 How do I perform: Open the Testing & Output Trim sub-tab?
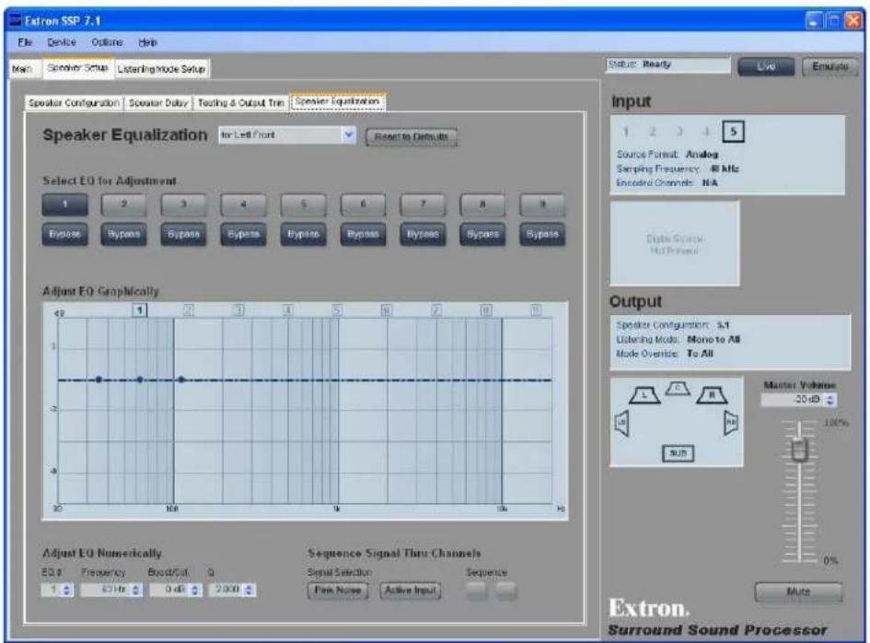241,103
